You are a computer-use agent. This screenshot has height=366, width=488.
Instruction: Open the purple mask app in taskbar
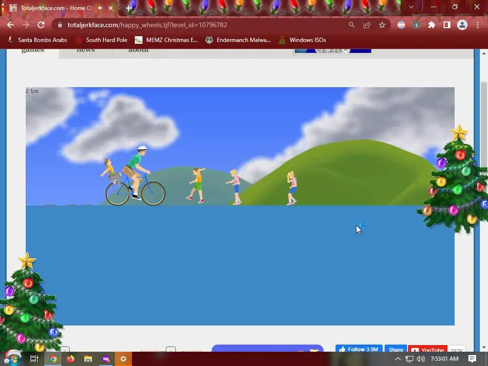(106, 359)
